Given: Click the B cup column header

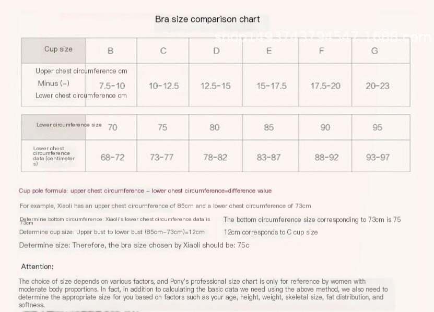Looking at the screenshot, I should pyautogui.click(x=111, y=51).
